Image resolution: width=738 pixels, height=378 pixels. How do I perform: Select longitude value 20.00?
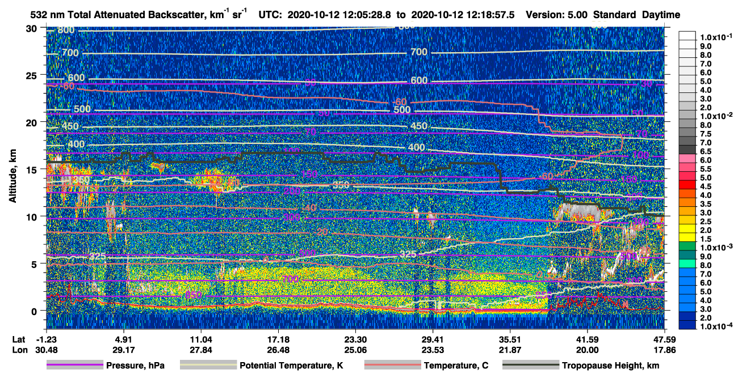pos(587,350)
